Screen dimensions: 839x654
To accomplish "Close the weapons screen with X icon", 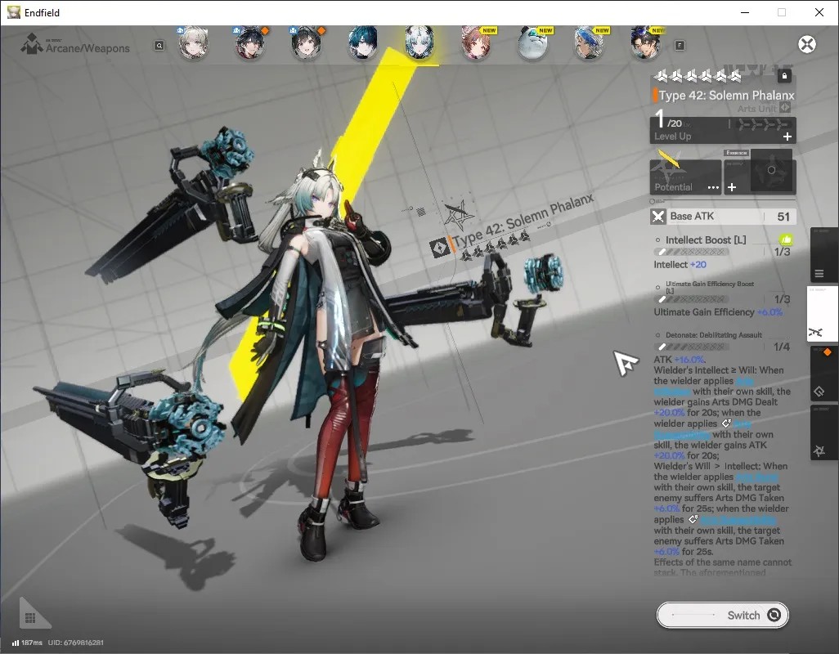I will [807, 44].
